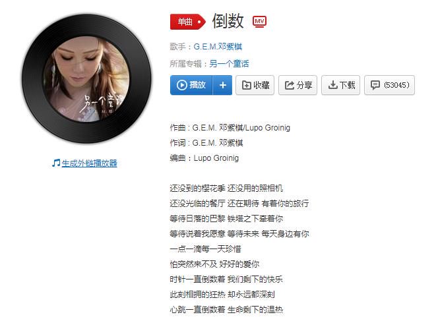Click the 生成外链播放器 link
This screenshot has width=438, height=323.
[90, 163]
